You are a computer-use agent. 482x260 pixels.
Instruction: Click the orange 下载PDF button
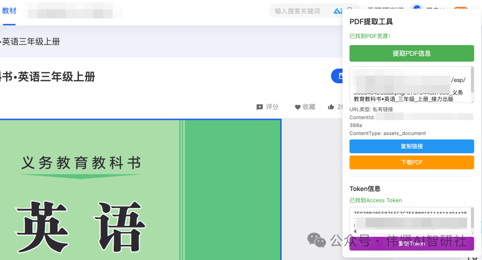coord(411,162)
